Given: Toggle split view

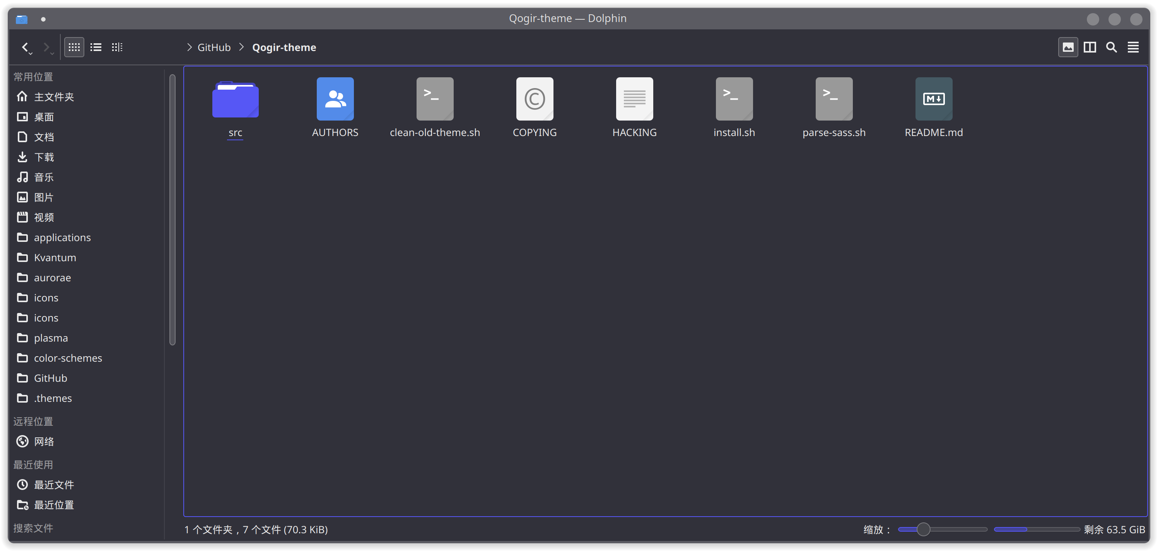Looking at the screenshot, I should (1090, 47).
